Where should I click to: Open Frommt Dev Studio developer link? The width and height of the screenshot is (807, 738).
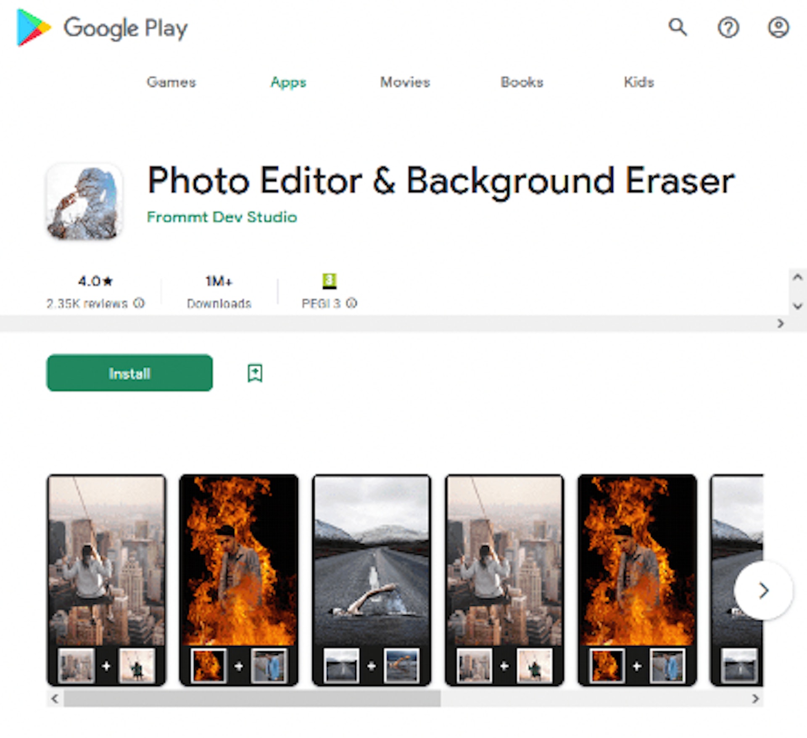[x=222, y=217]
